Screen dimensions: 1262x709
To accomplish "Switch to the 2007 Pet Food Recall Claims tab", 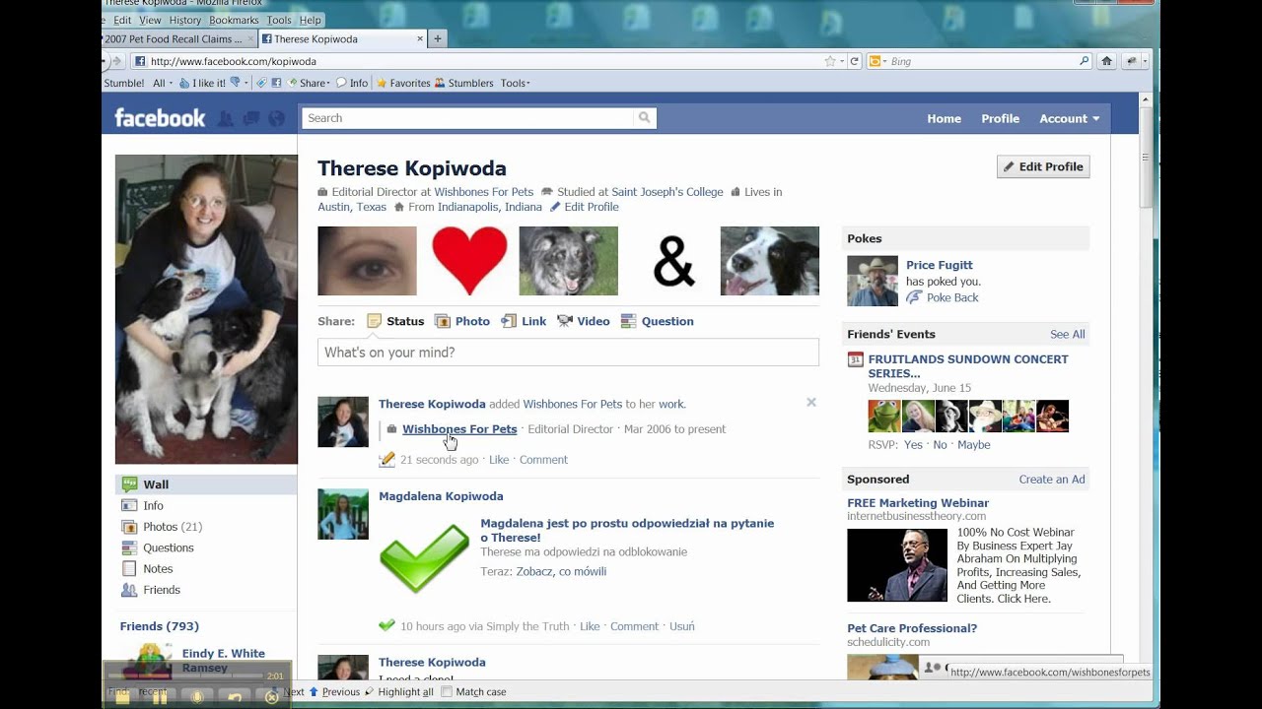I will [178, 39].
